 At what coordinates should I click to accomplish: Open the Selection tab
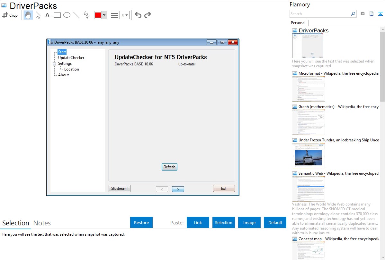(x=16, y=223)
